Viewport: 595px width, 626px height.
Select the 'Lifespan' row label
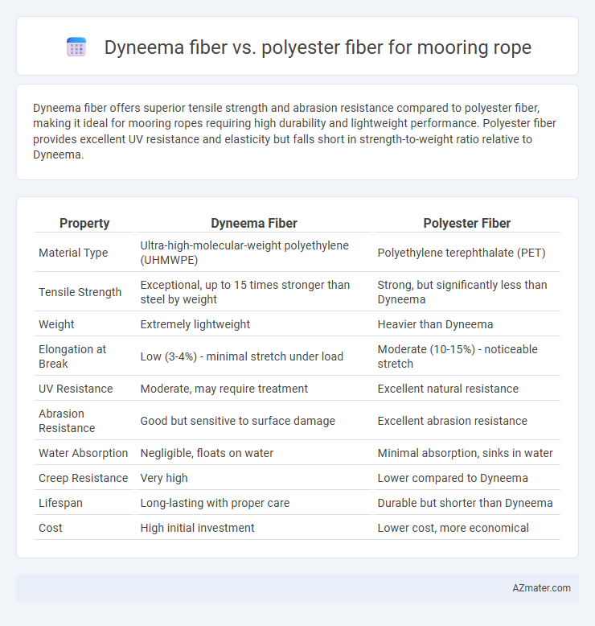tap(60, 503)
